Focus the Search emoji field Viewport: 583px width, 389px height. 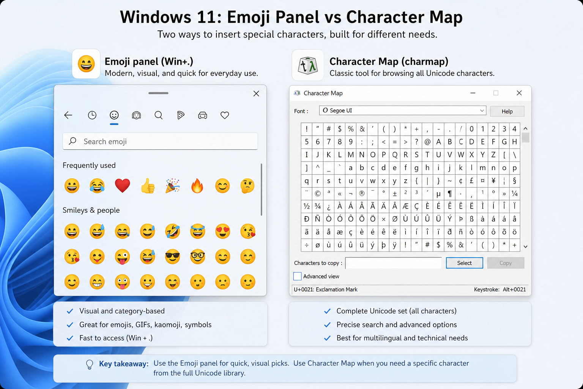(160, 141)
